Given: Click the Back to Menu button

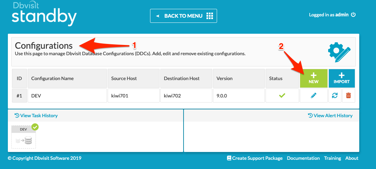Looking at the screenshot, I should (184, 16).
